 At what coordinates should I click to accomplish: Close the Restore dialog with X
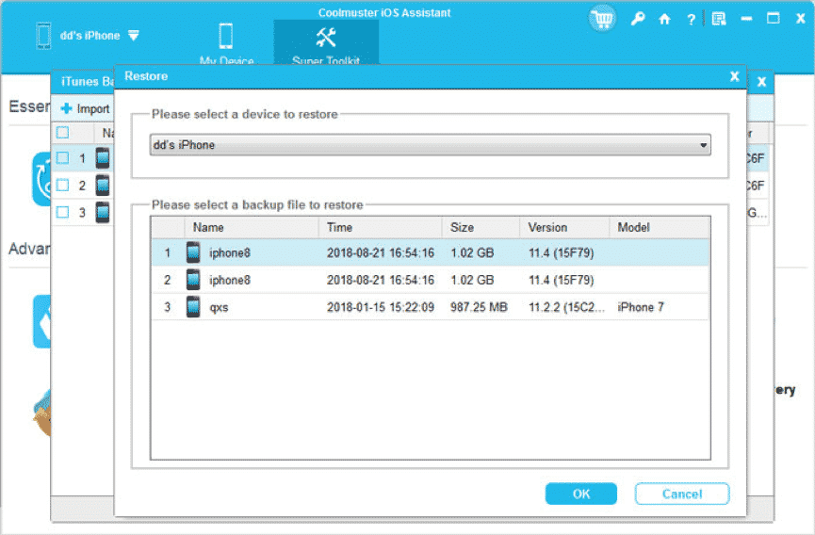[734, 76]
